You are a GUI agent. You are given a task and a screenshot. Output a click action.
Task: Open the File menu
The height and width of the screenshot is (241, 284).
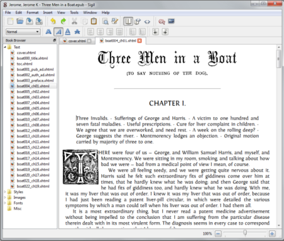click(8, 13)
